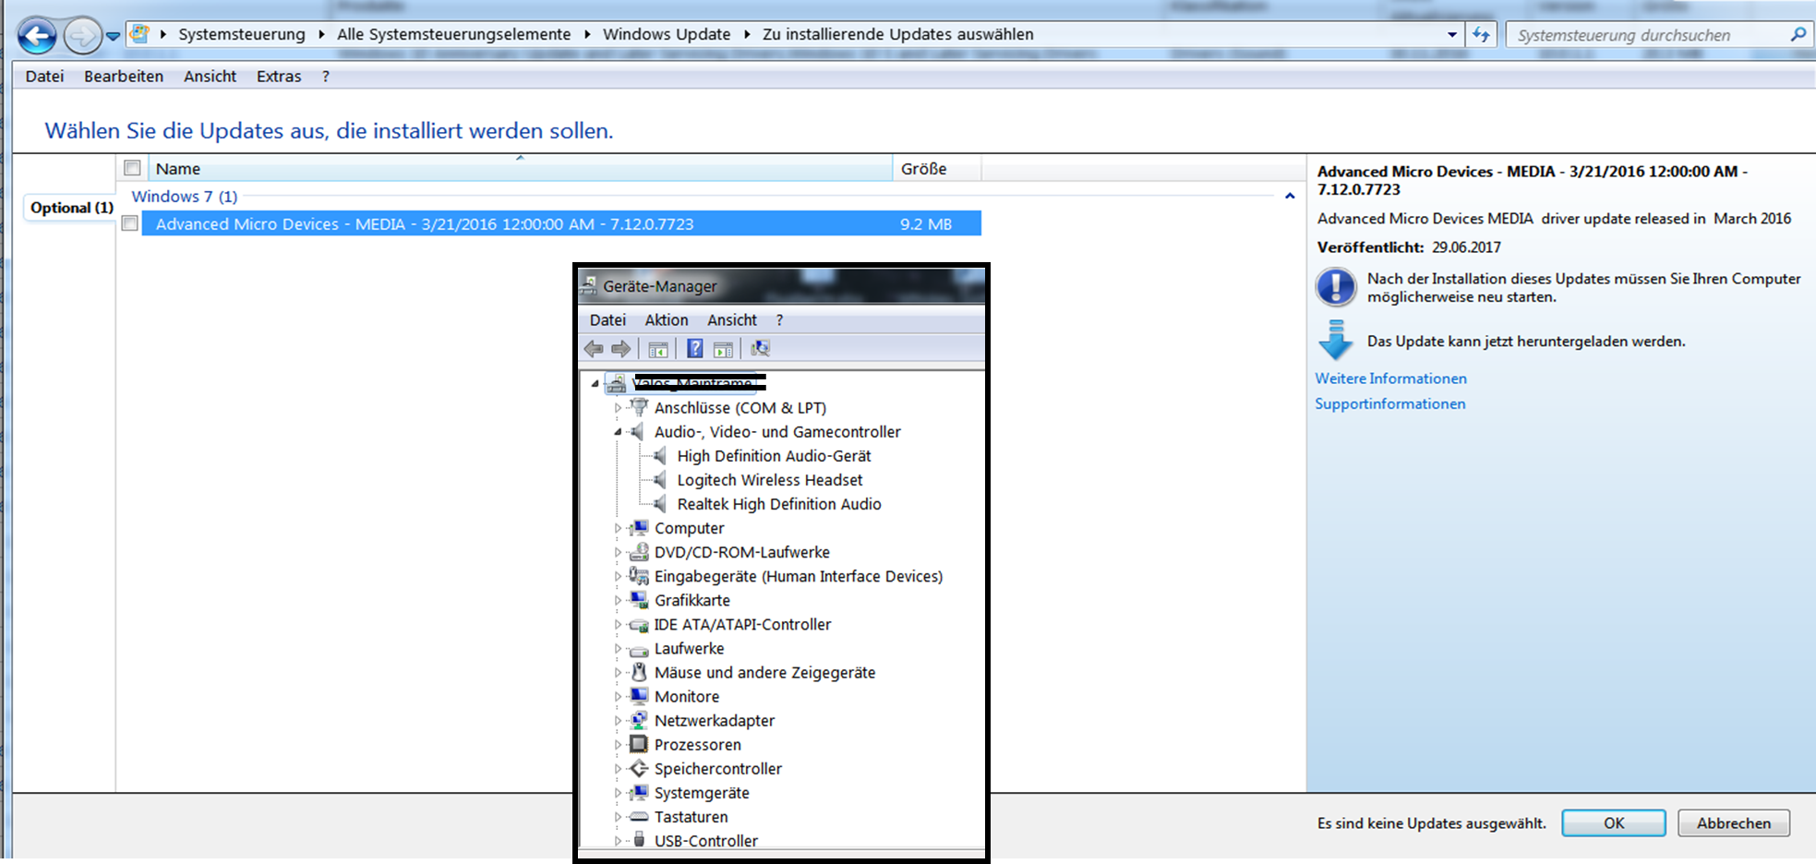The image size is (1816, 864).
Task: Click the Forward navigation arrow in Systemsteuerung
Action: point(82,36)
